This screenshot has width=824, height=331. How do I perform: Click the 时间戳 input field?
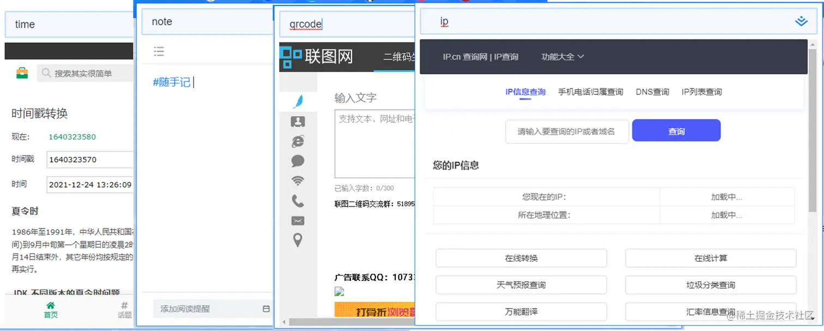[x=90, y=160]
